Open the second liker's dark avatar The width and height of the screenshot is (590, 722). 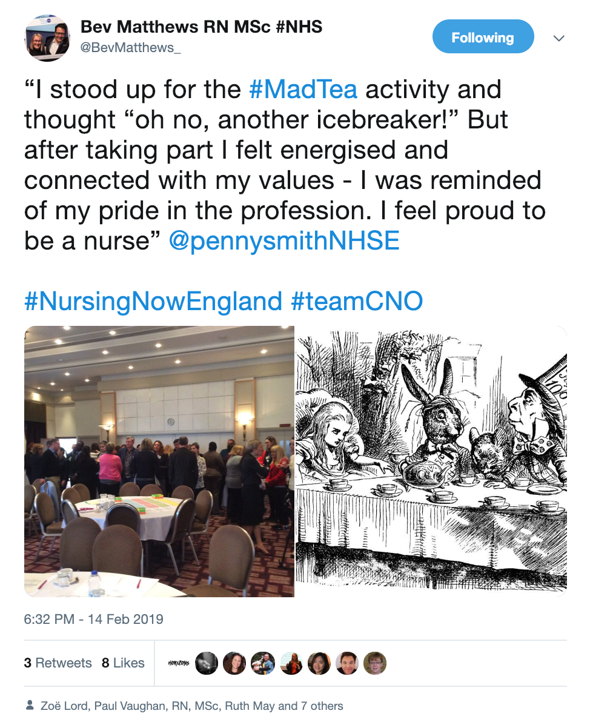coord(207,663)
